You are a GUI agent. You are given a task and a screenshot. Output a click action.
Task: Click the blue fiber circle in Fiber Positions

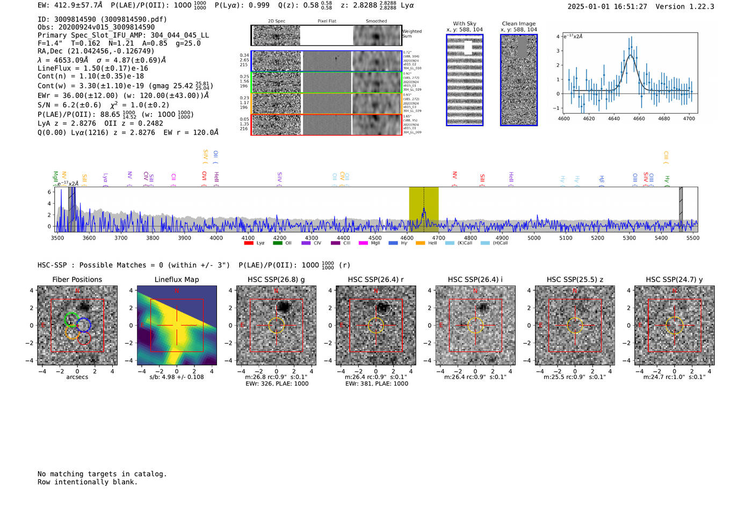(84, 325)
